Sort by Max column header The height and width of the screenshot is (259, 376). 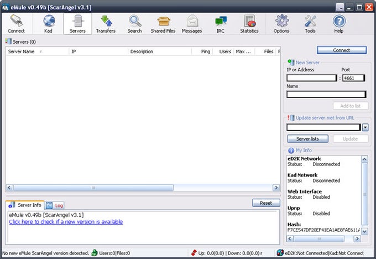coord(244,51)
